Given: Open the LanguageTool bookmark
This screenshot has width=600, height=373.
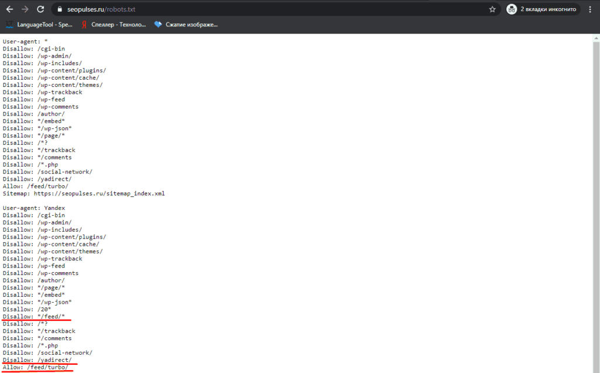Looking at the screenshot, I should pyautogui.click(x=39, y=25).
